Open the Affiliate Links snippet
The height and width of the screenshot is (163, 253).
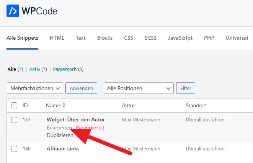pyautogui.click(x=63, y=148)
